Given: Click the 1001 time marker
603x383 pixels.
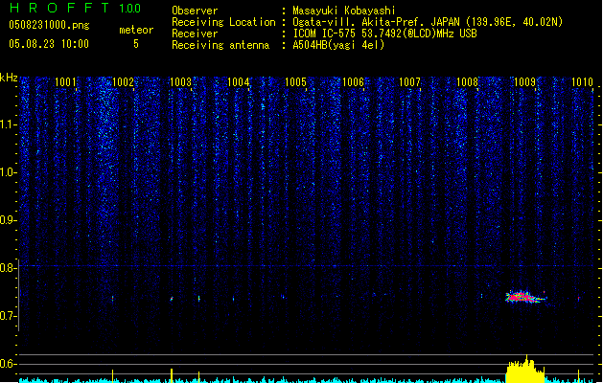Looking at the screenshot, I should click(65, 81).
